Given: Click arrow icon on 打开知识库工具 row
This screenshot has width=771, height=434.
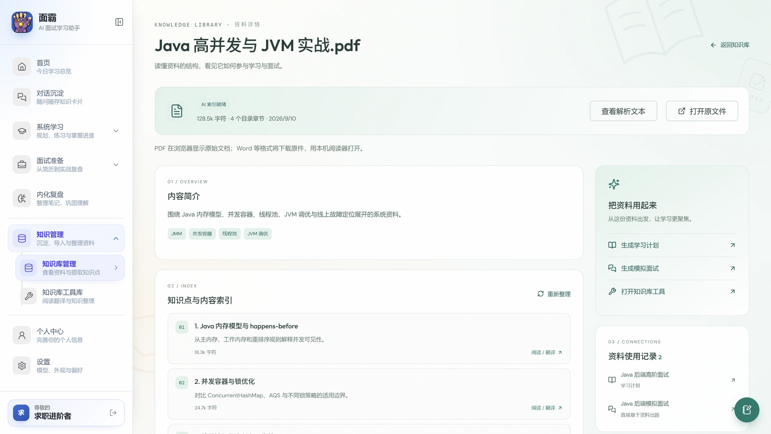Looking at the screenshot, I should click(732, 292).
